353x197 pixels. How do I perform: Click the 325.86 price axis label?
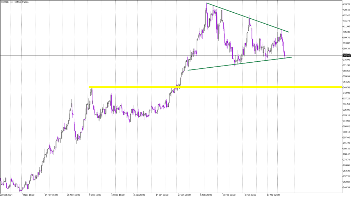(347, 110)
